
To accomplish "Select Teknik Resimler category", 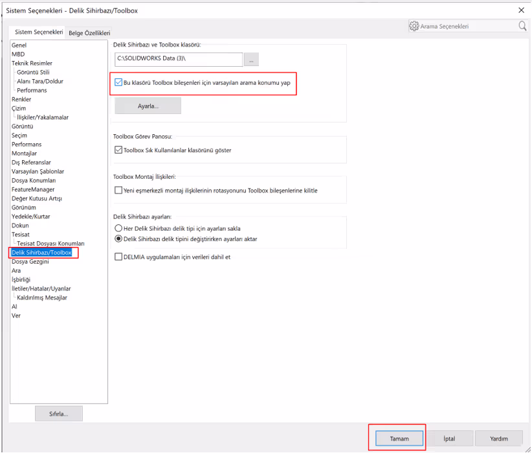I will (32, 64).
